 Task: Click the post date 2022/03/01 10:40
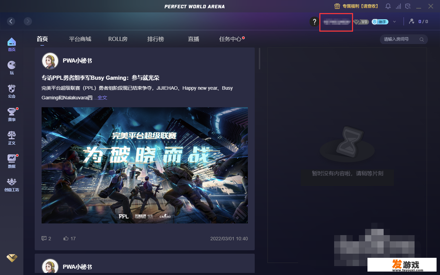229,239
